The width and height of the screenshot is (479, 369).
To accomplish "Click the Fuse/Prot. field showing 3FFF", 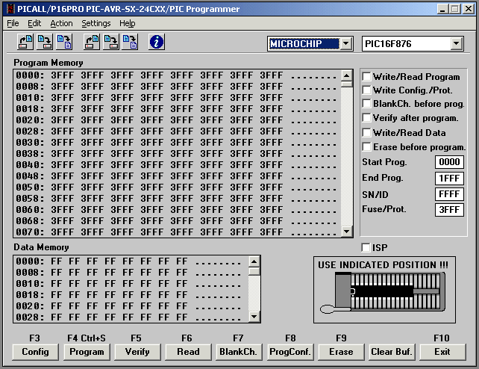I will coord(449,210).
